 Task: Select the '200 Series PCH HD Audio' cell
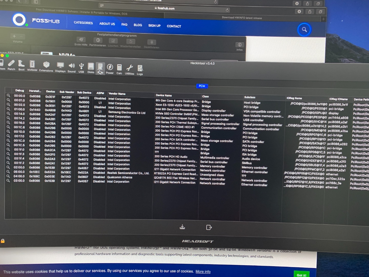point(171,156)
